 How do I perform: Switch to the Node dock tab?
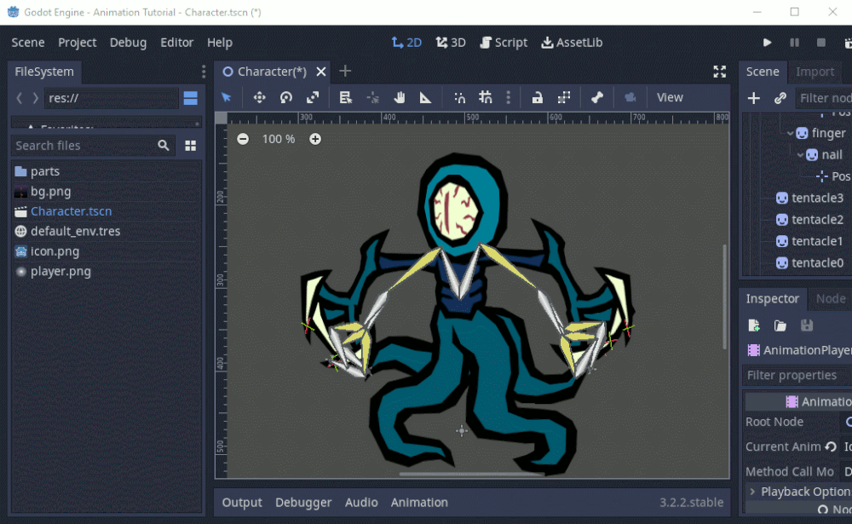click(830, 298)
